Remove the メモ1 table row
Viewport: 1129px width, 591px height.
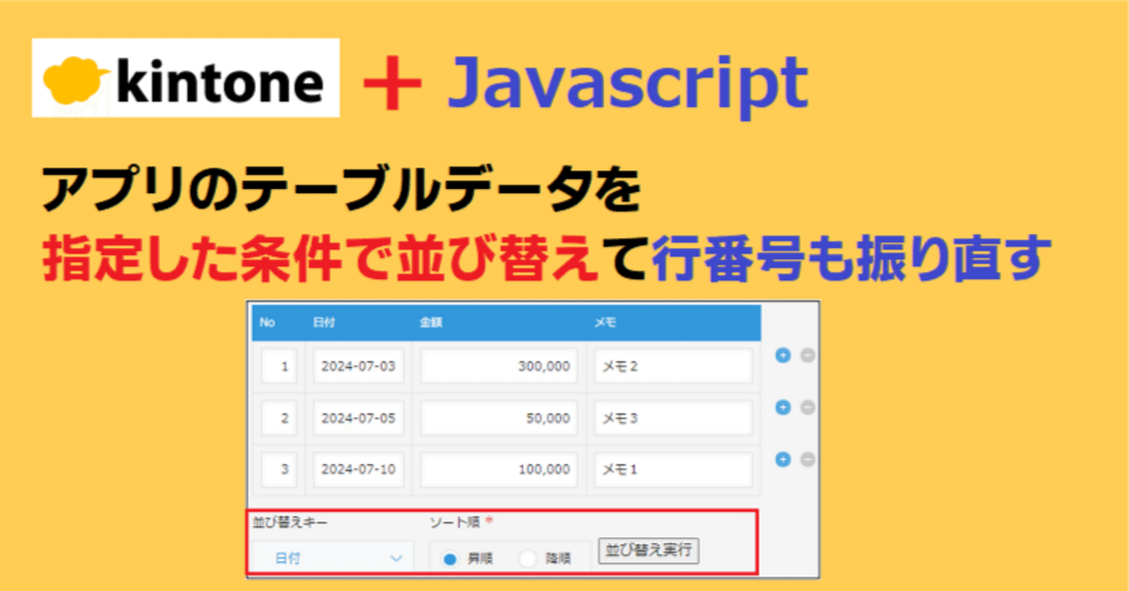(807, 460)
